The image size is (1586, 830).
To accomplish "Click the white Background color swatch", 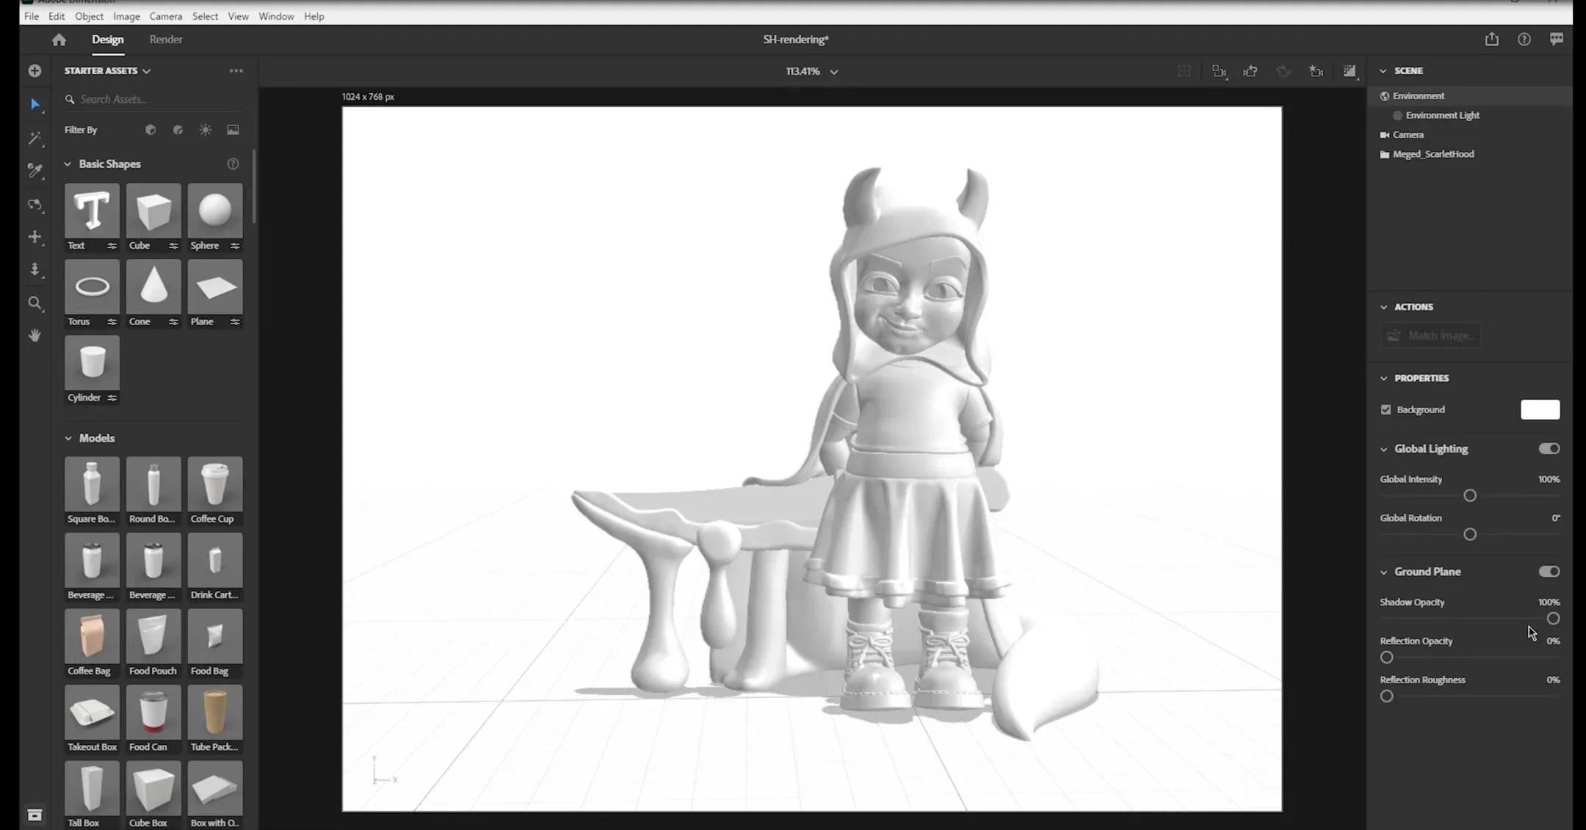I will [1540, 409].
